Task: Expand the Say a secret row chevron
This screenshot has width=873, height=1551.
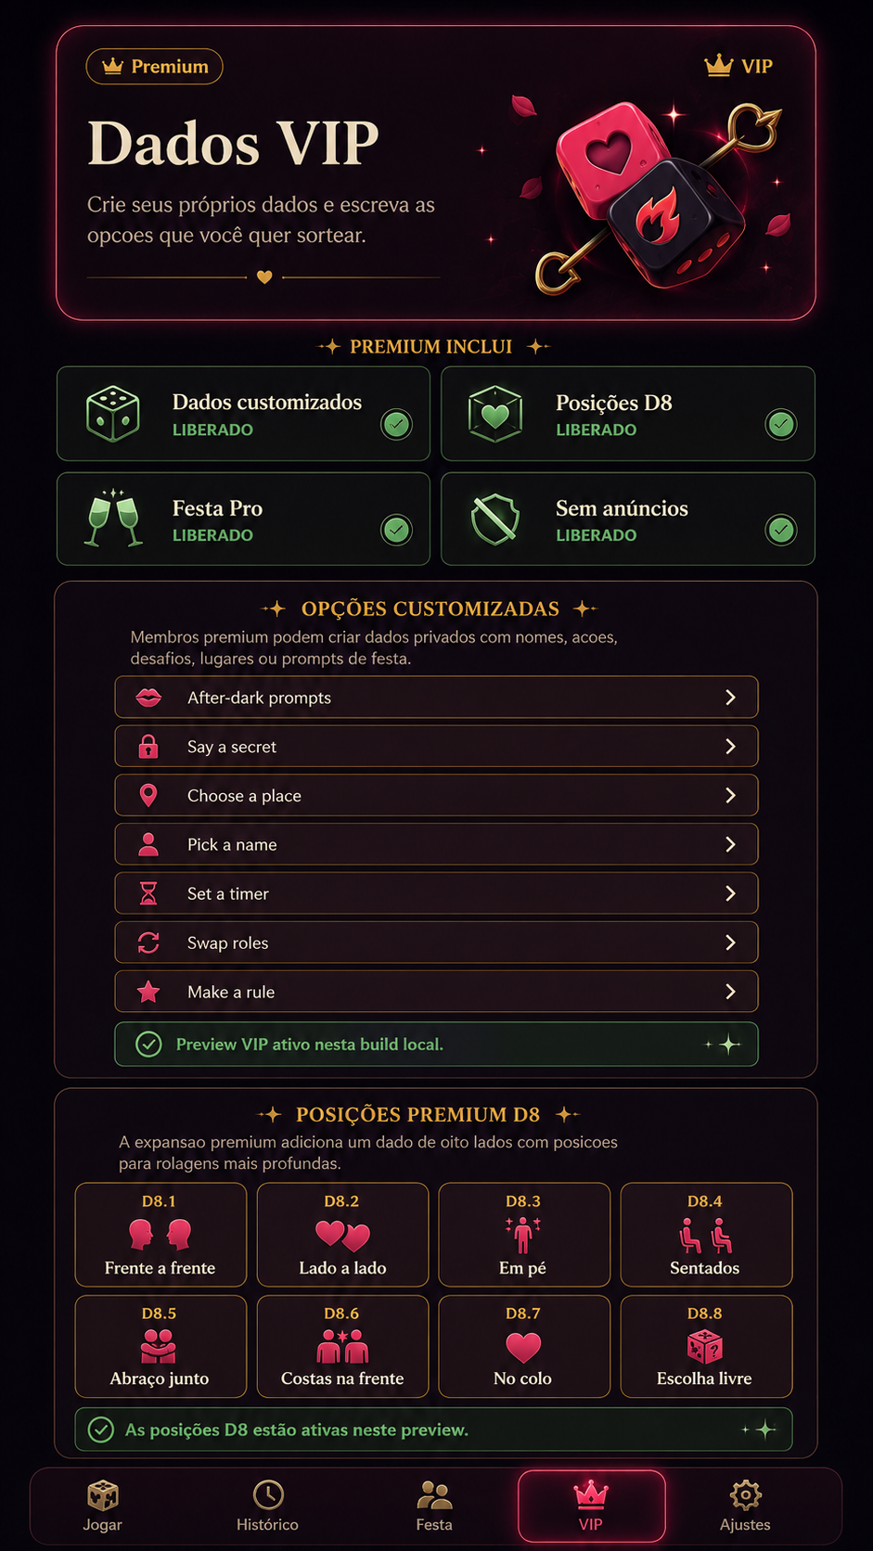Action: coord(730,747)
